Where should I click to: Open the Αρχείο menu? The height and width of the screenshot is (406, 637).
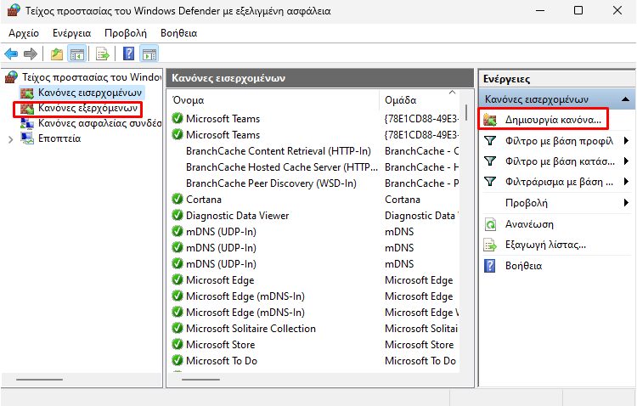tap(24, 33)
